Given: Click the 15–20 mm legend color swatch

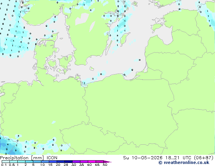Looking at the screenshot, I should coord(53,162).
